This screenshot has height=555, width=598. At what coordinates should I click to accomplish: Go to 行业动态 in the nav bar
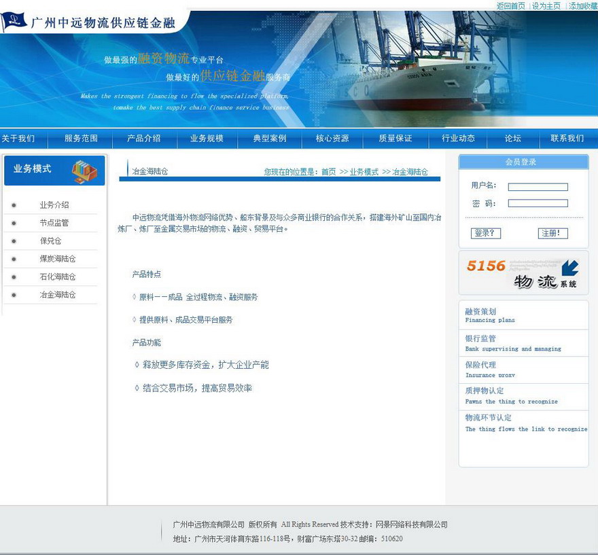[458, 139]
